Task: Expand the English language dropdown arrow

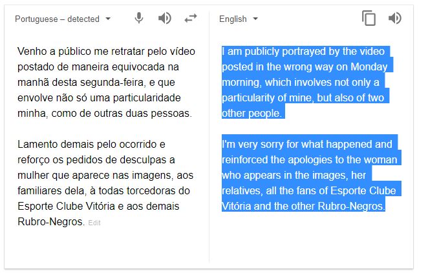Action: pyautogui.click(x=255, y=19)
